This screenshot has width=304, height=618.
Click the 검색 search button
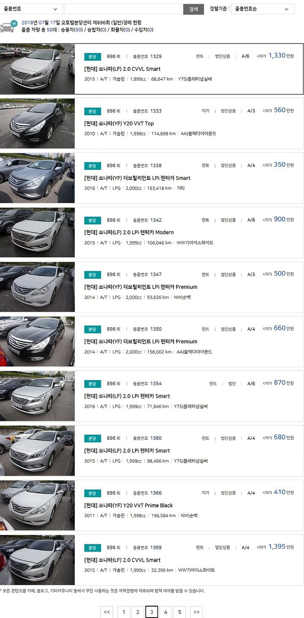pos(193,9)
